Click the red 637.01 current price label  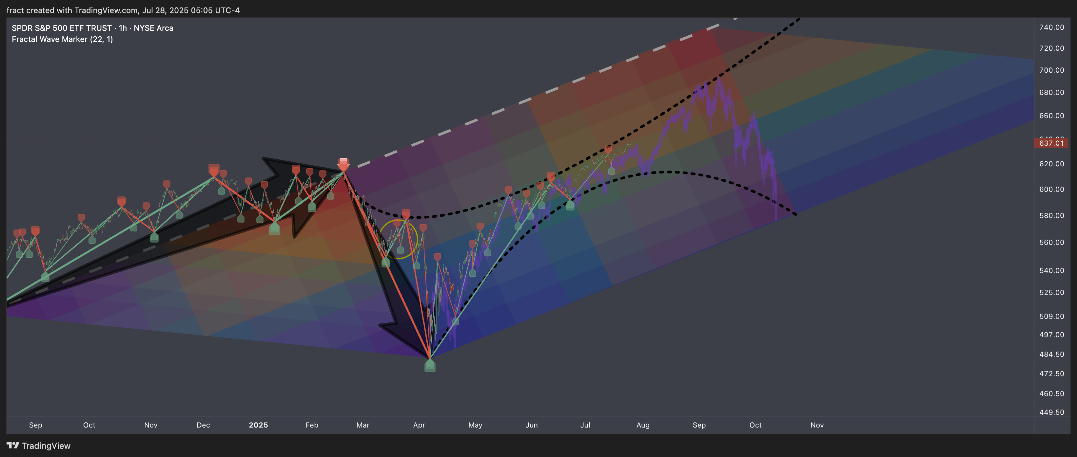1051,143
